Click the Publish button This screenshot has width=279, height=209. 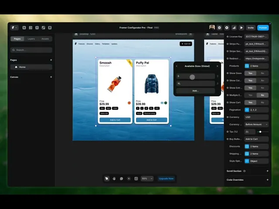pos(263,28)
